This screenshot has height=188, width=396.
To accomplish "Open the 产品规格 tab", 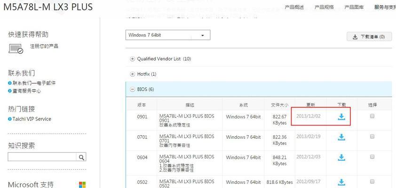I will (324, 7).
